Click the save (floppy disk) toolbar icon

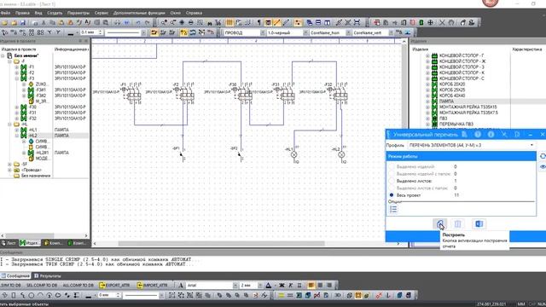click(x=23, y=23)
